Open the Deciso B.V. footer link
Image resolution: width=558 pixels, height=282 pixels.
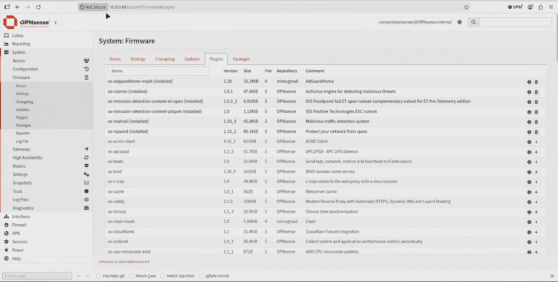[142, 262]
